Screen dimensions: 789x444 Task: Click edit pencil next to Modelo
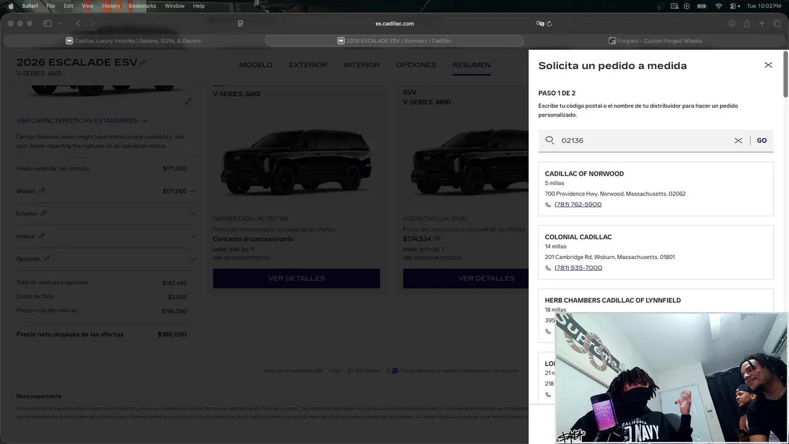click(42, 191)
